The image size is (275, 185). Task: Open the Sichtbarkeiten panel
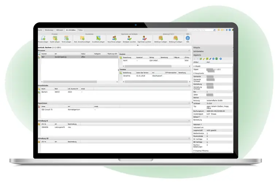(x=198, y=51)
